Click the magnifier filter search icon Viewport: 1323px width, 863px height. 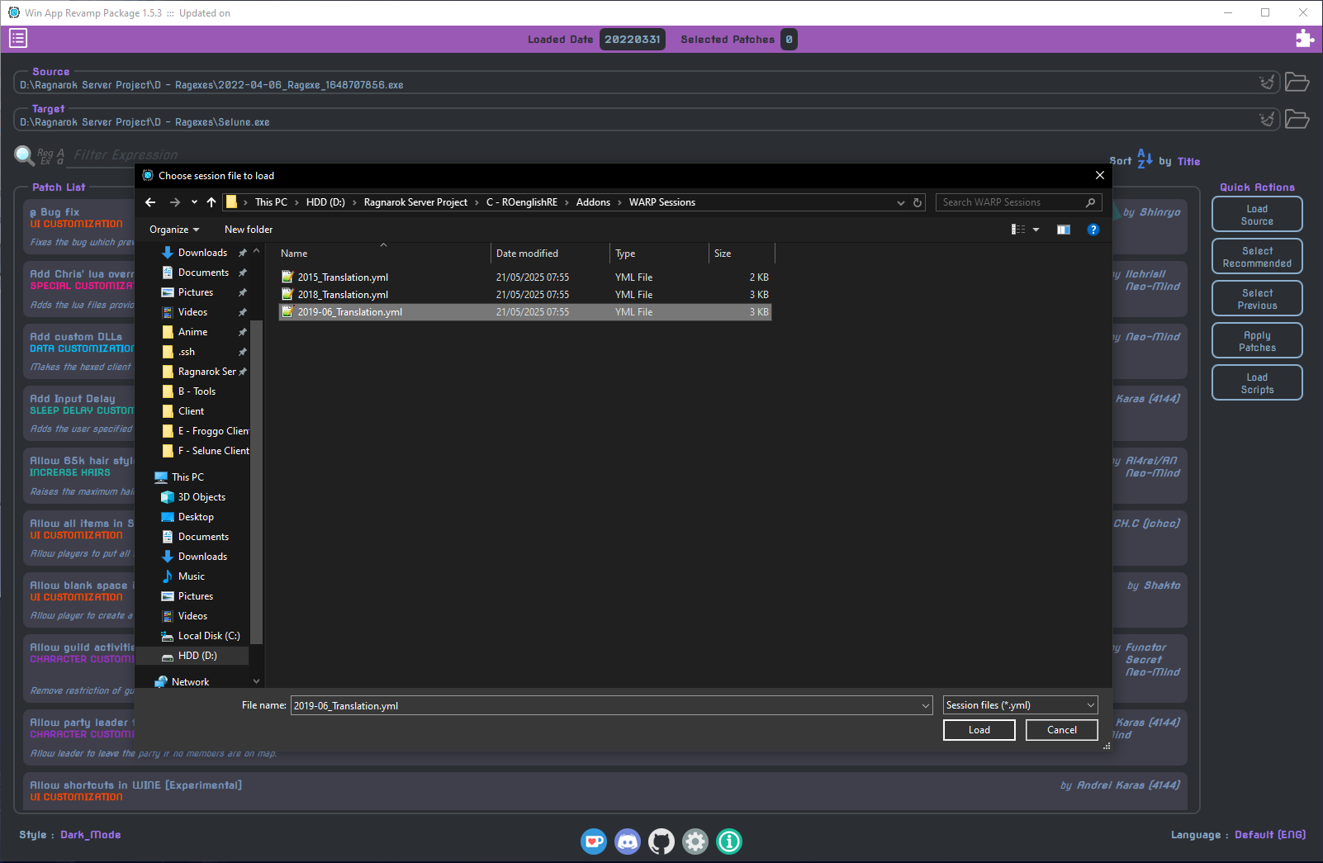pyautogui.click(x=24, y=154)
